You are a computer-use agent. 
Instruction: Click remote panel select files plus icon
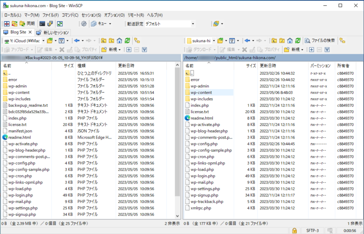(x=311, y=50)
